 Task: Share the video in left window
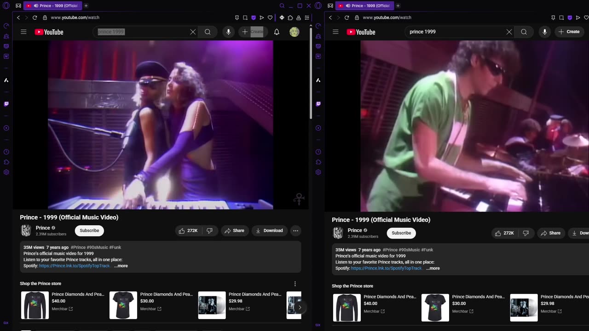(x=235, y=231)
